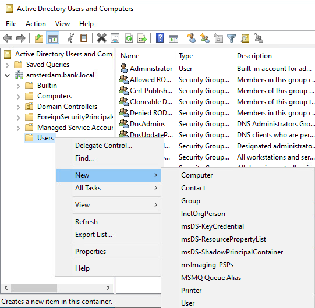Click the Refresh toolbar icon
315x308 pixels.
coord(129,38)
